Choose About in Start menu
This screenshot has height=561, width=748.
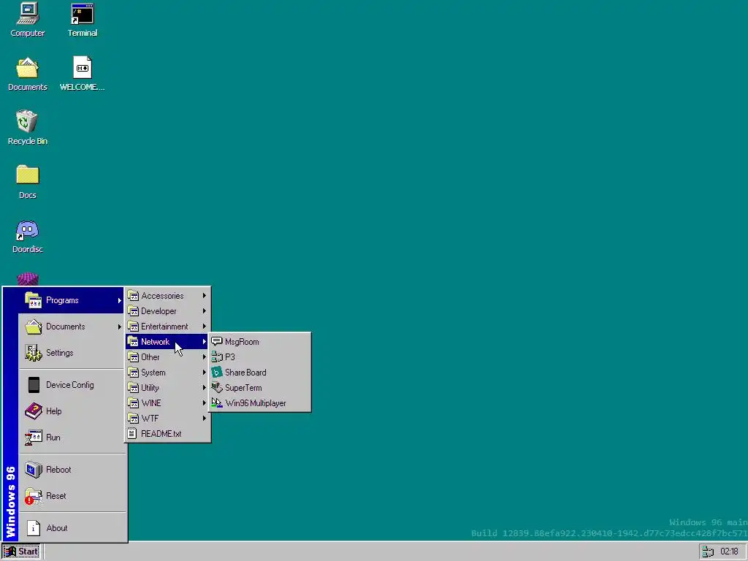(72, 528)
